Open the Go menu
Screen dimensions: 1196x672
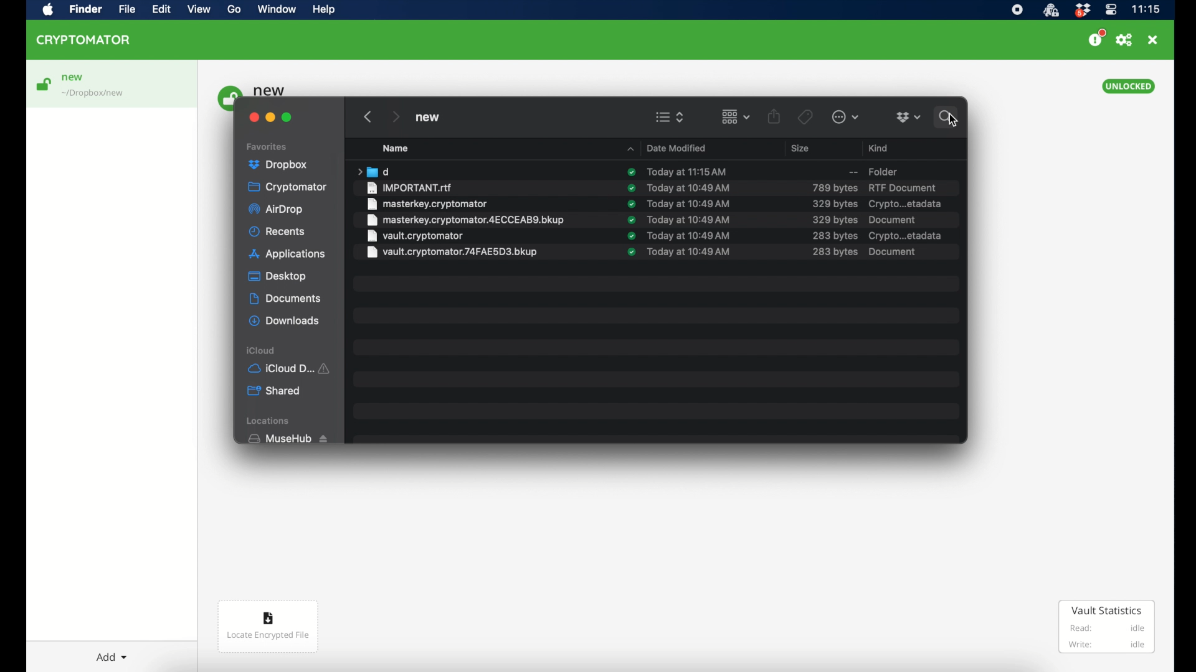pos(235,10)
